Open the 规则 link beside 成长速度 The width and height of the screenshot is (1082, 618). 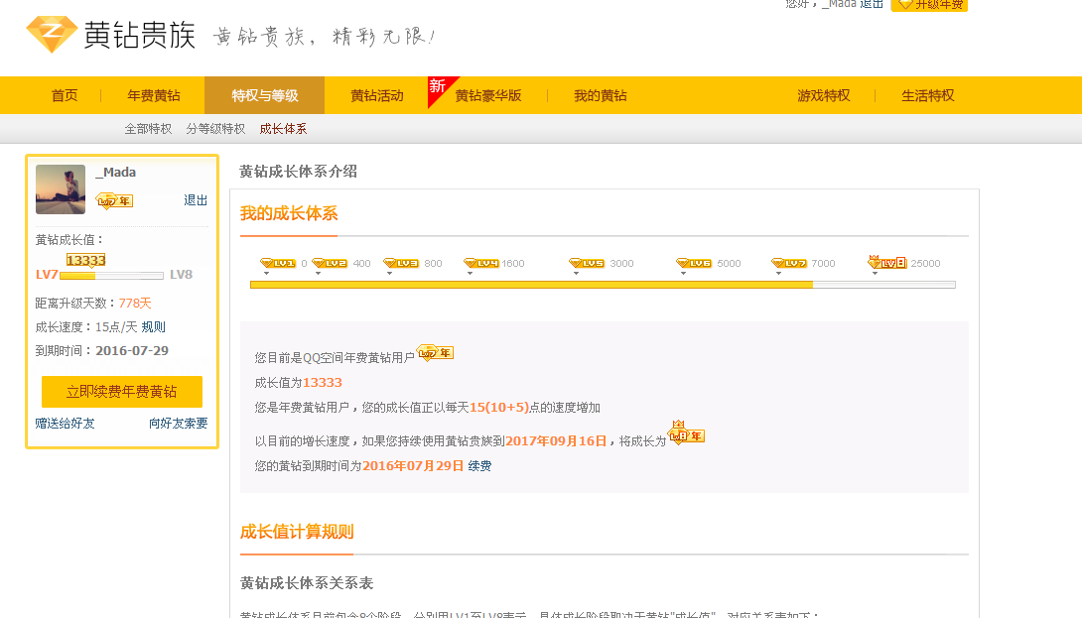[x=153, y=327]
